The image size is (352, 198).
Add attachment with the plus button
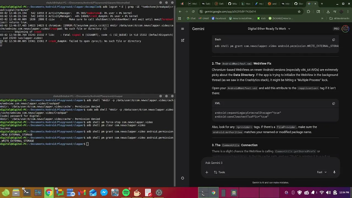[207, 172]
